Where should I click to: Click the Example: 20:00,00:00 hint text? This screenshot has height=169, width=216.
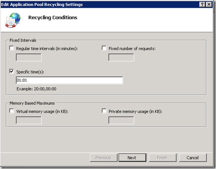[37, 89]
